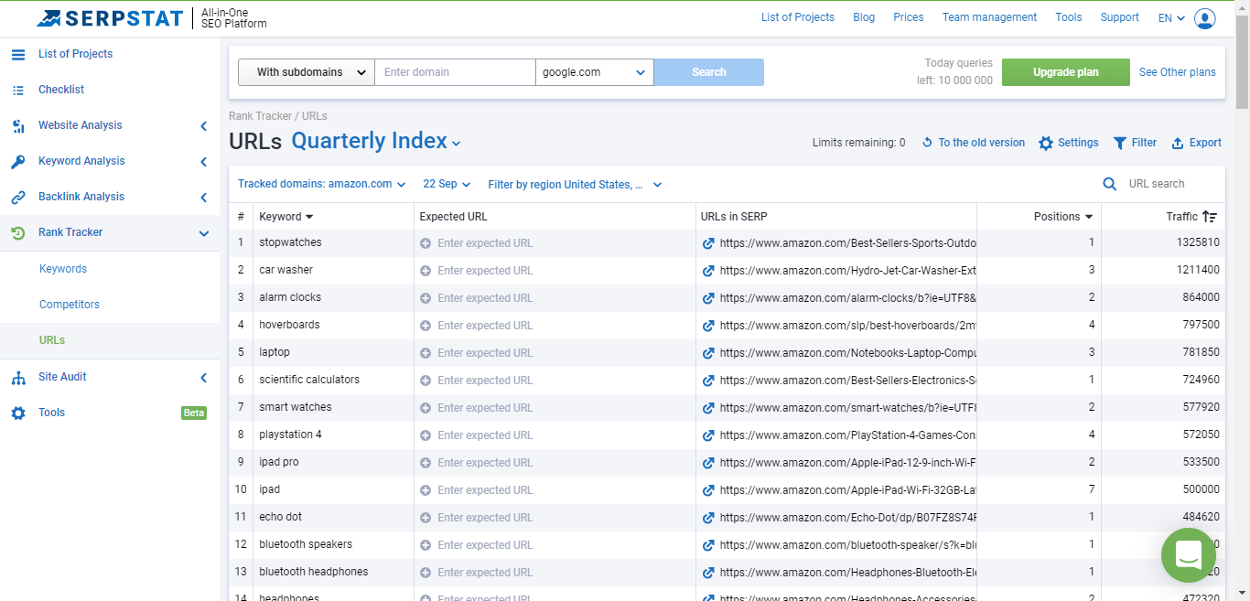Click the Website Analysis chart icon

point(18,125)
